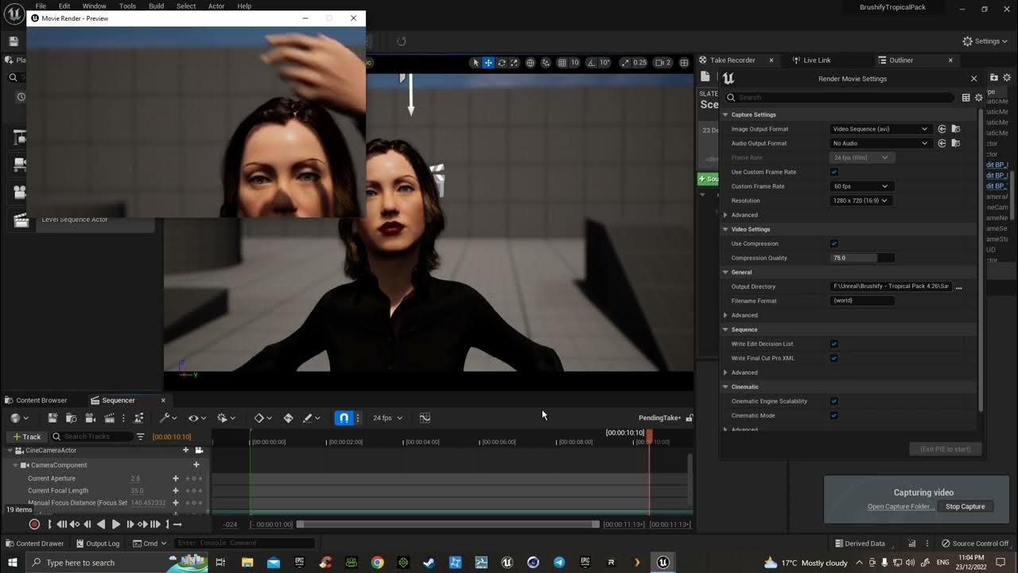The height and width of the screenshot is (573, 1018).
Task: Click Sequencer find in content browser icon
Action: click(x=72, y=418)
